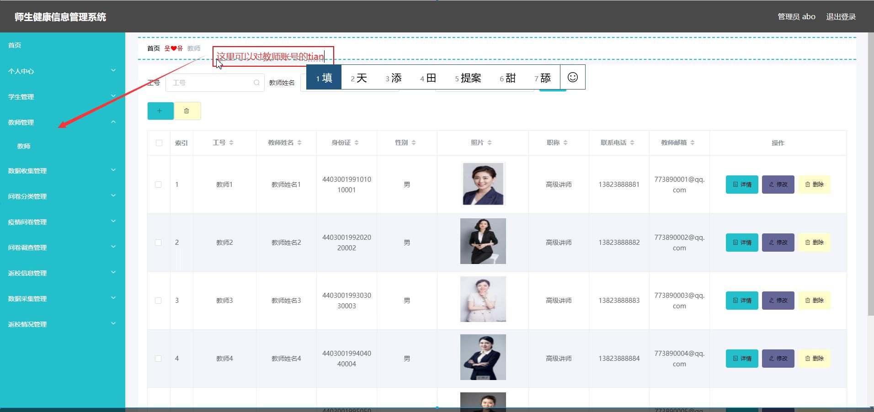
Task: Click 详情 button for 教师1
Action: 742,185
